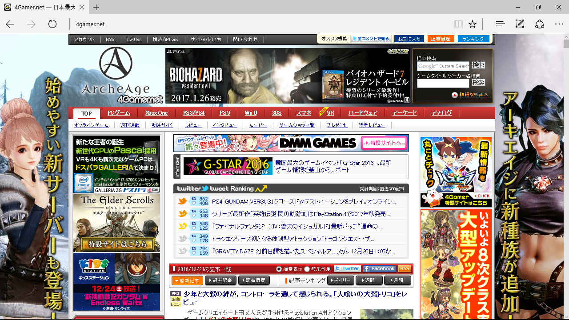
Task: Expand the 記事履歴 button below article list
Action: click(x=254, y=280)
